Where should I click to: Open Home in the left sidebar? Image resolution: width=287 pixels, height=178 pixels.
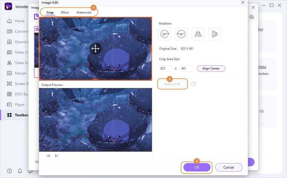pyautogui.click(x=20, y=21)
